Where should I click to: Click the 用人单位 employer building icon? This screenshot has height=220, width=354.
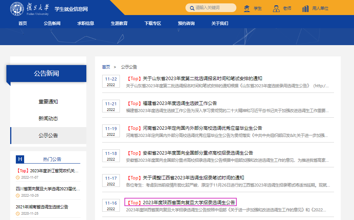coord(305,8)
